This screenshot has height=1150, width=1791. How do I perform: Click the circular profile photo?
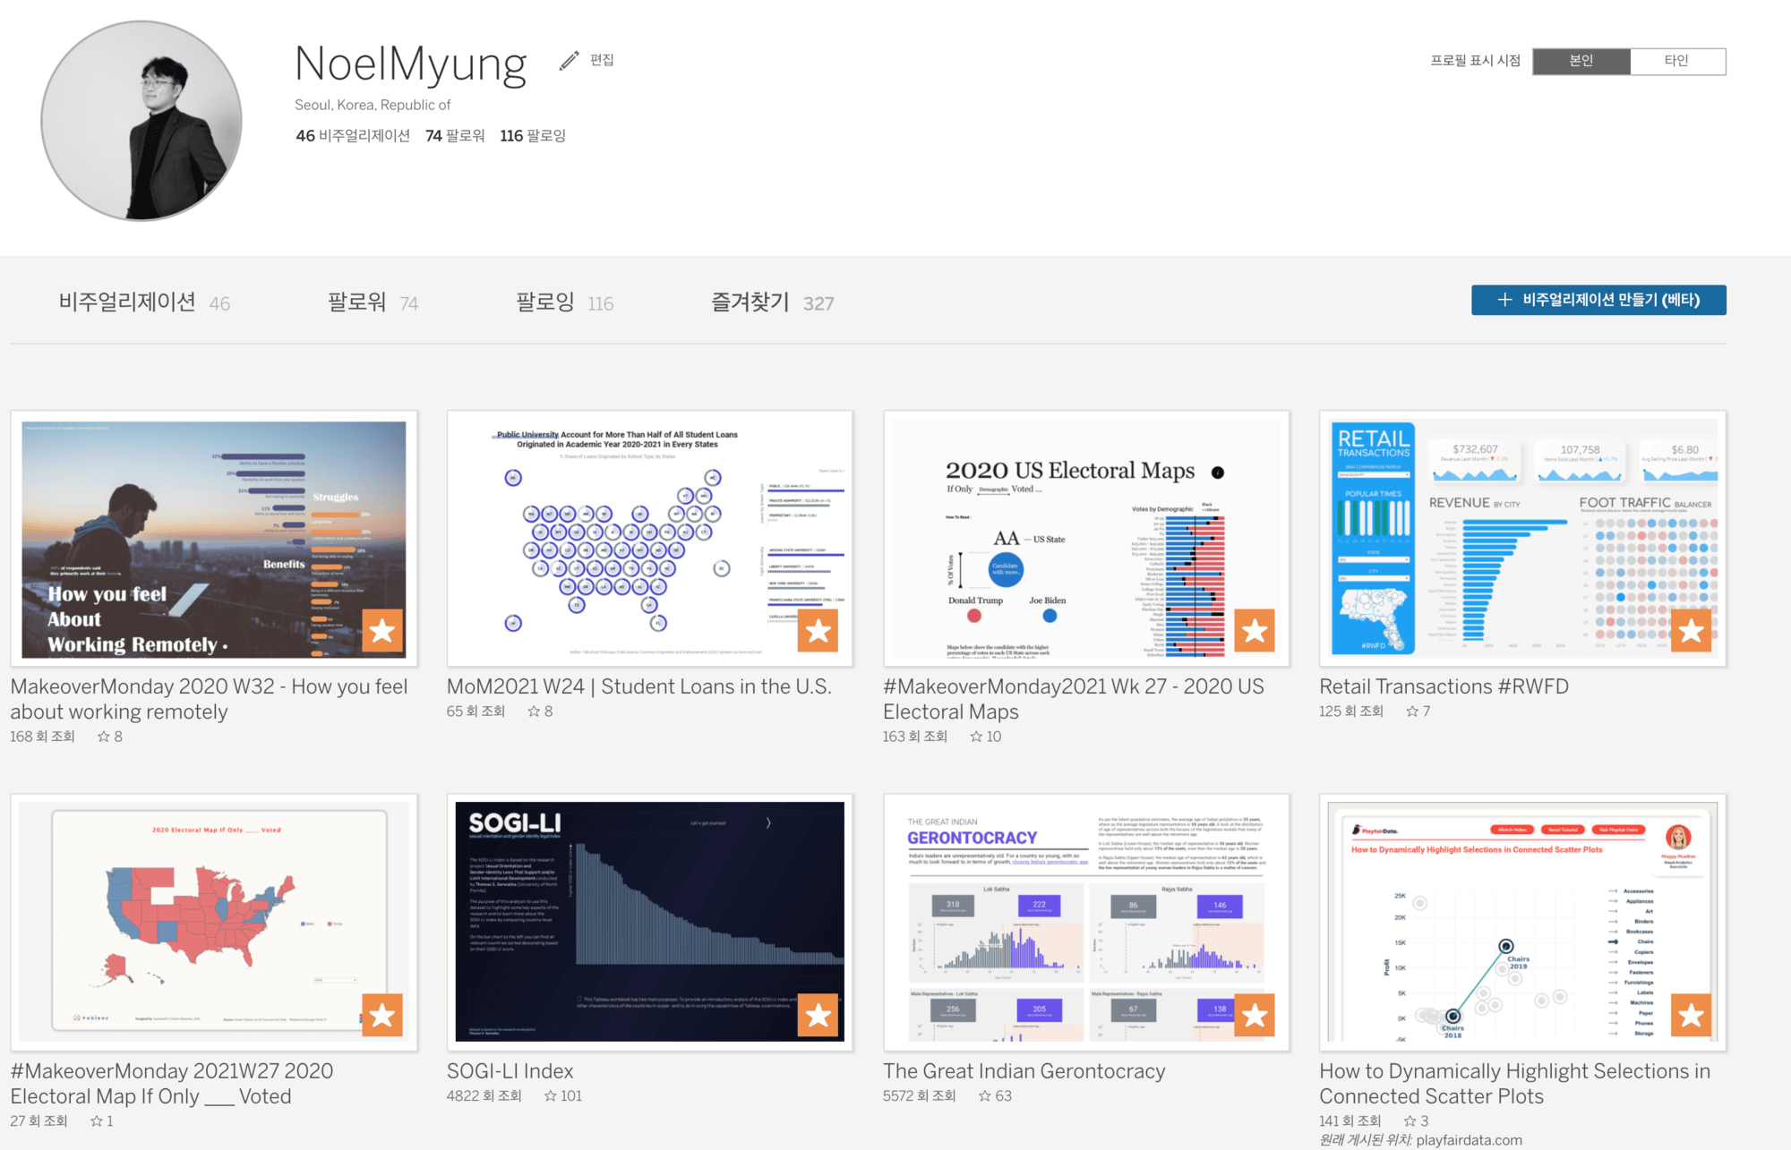point(141,121)
